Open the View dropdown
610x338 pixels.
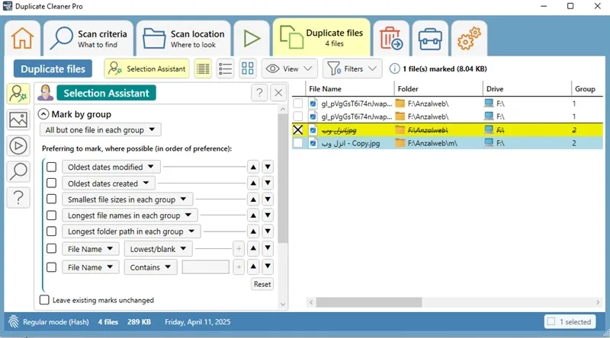click(290, 69)
